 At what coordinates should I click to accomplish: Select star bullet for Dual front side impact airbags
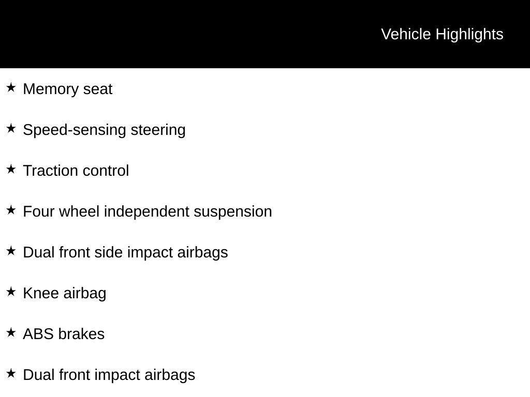tap(11, 251)
